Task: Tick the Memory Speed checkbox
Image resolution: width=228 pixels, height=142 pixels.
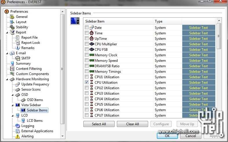Action: [87, 60]
